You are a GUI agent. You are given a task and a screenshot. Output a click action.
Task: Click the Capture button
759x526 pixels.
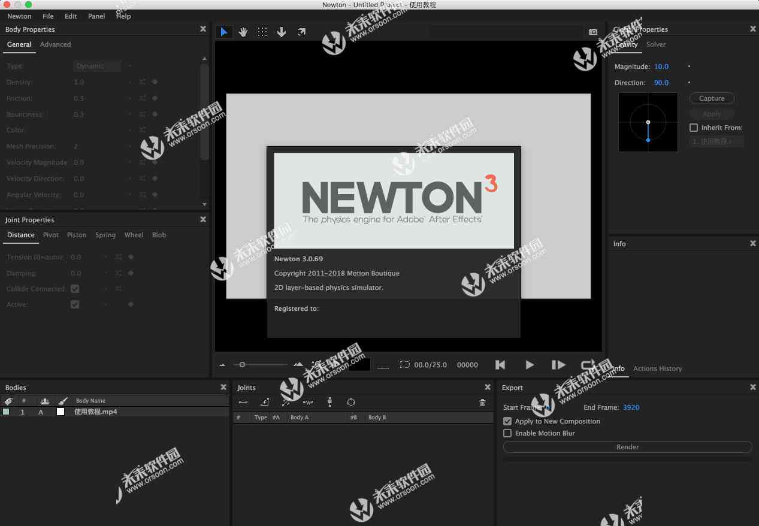(x=712, y=98)
